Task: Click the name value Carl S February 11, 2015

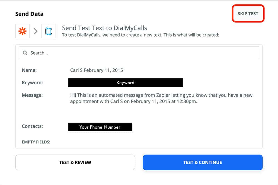Action: click(96, 70)
